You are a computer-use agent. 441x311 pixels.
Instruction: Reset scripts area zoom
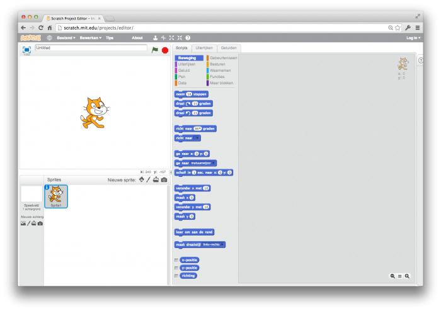coord(399,276)
